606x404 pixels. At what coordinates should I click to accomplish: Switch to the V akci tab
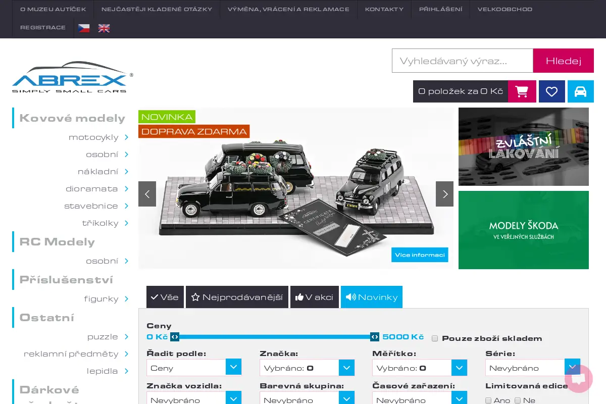(x=315, y=297)
